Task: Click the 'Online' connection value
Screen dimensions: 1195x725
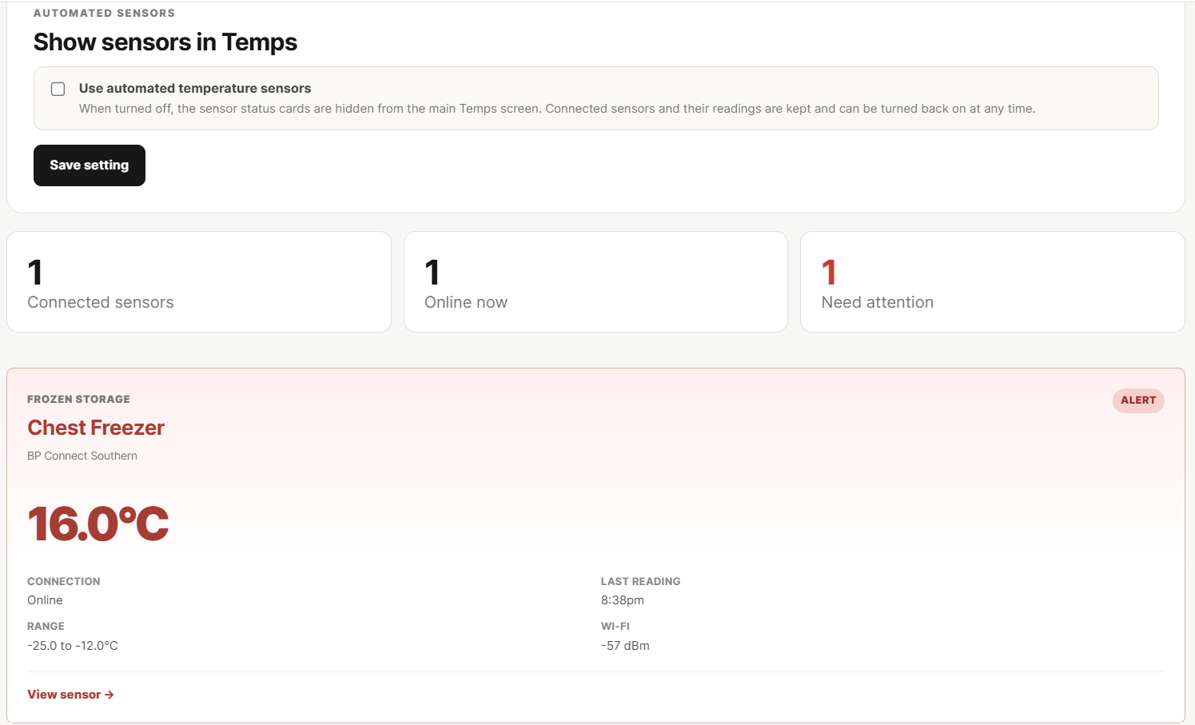Action: click(x=45, y=600)
